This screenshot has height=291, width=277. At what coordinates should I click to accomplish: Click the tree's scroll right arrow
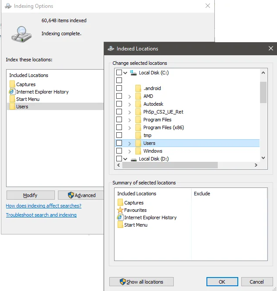tap(256, 165)
